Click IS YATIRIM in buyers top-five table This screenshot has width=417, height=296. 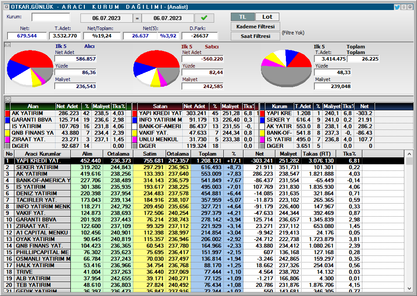click(x=26, y=126)
